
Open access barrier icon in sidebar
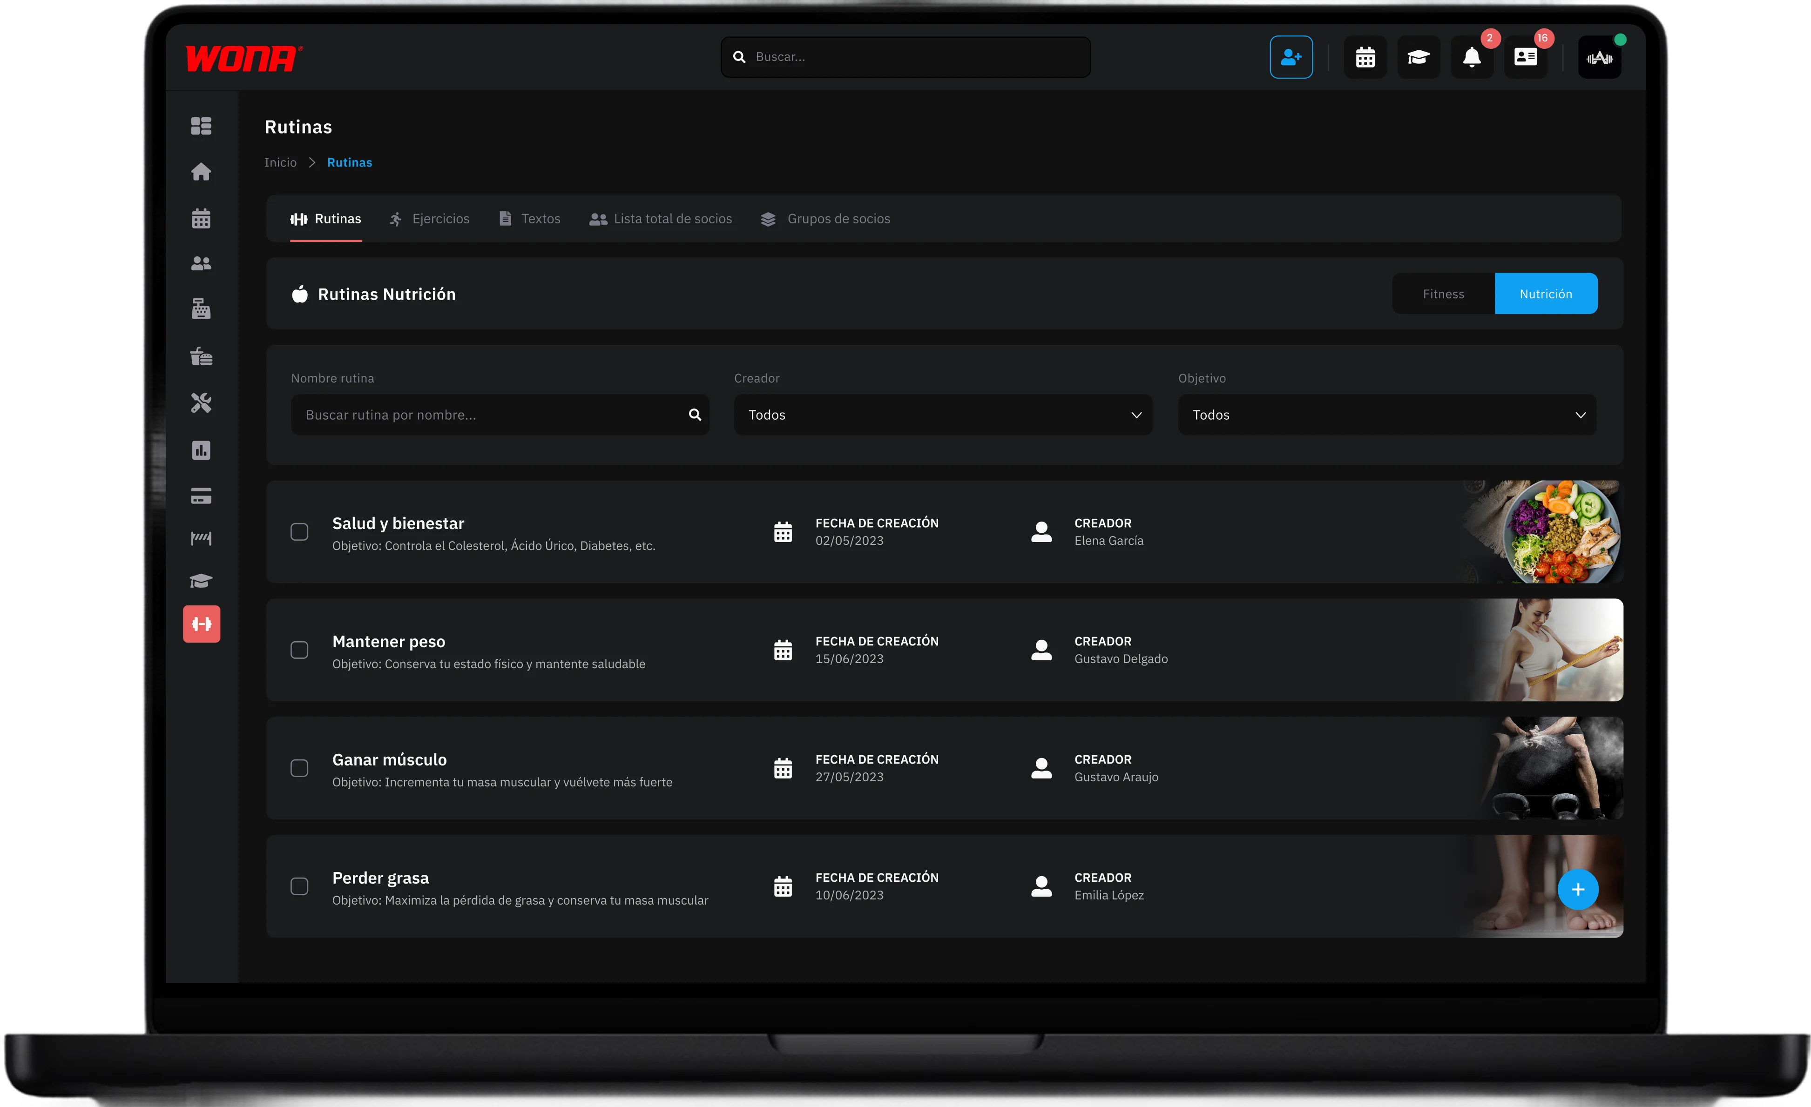(202, 538)
